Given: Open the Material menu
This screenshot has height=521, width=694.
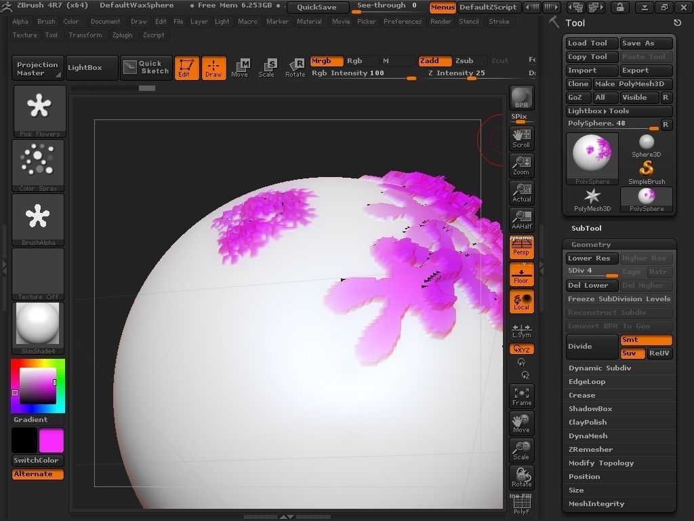Looking at the screenshot, I should [x=309, y=21].
